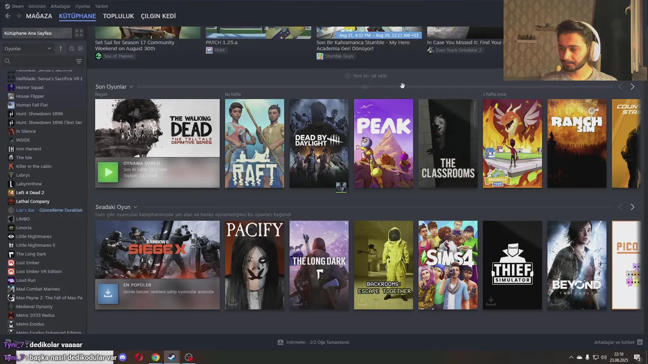Open the Arkadaşlar menu
Screen dimensions: 648x364
(x=61, y=6)
